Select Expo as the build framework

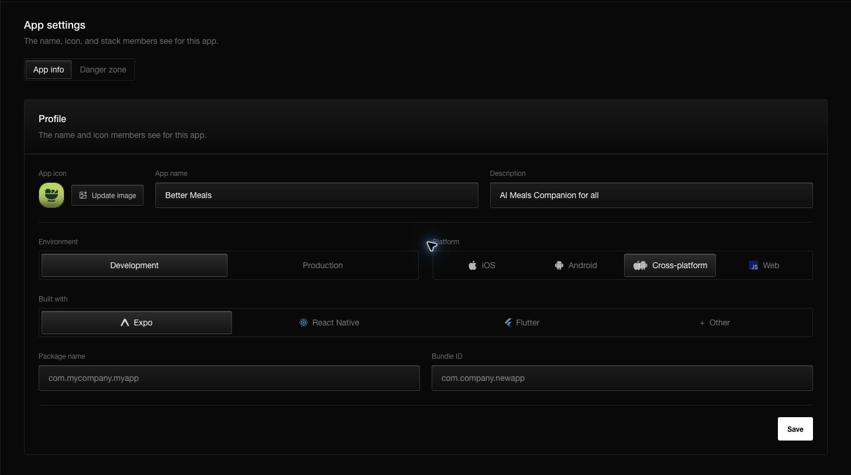pyautogui.click(x=136, y=323)
